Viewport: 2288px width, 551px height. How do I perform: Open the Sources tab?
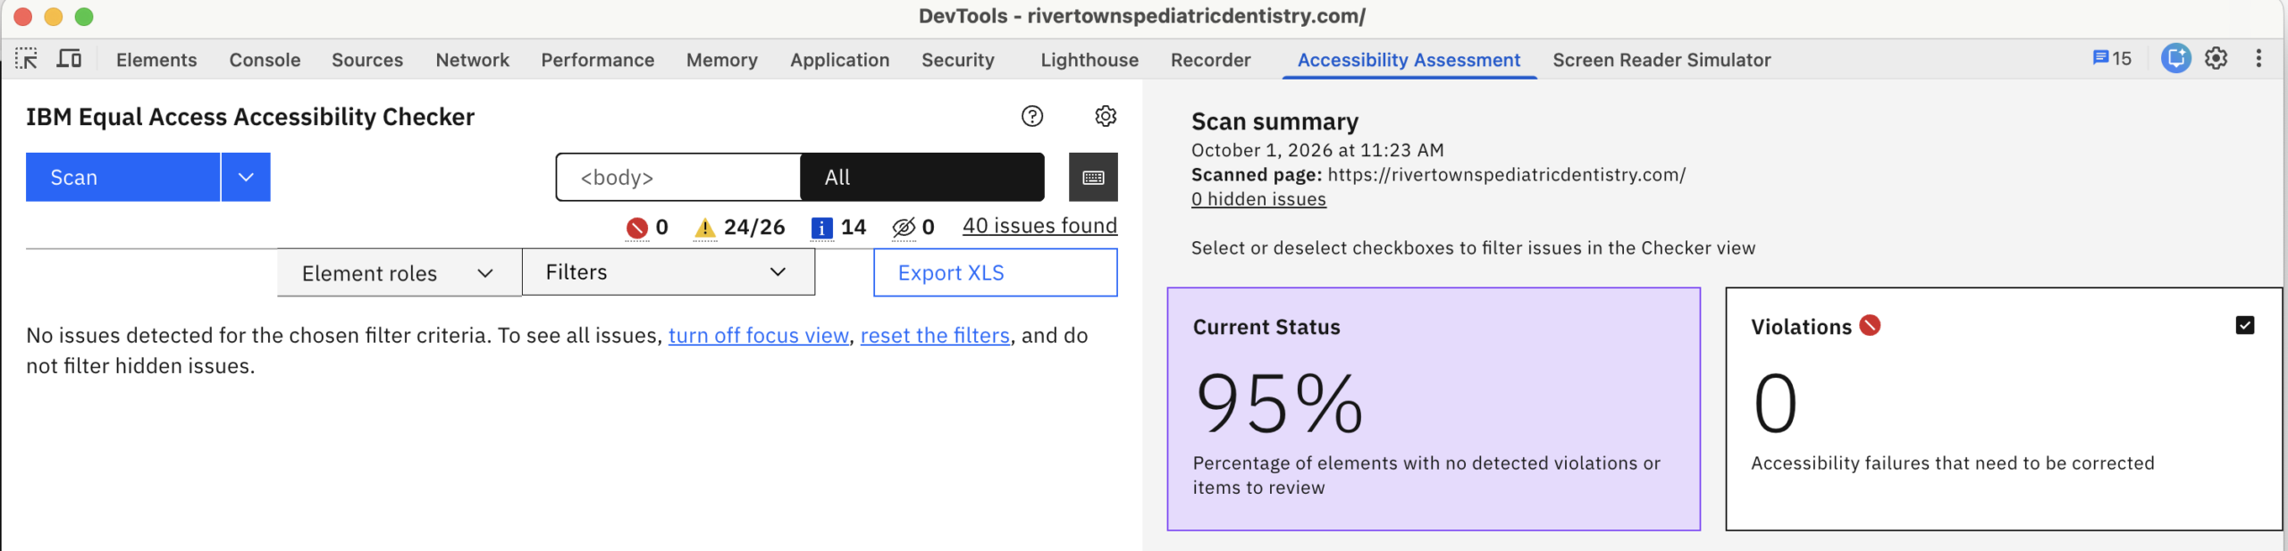(x=367, y=60)
